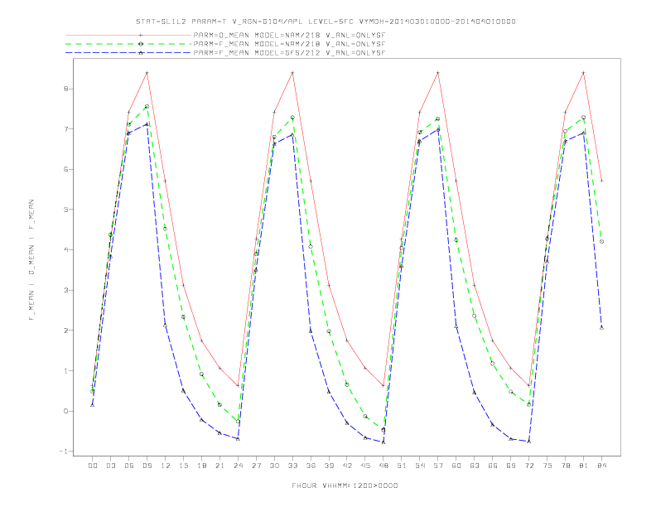Click y-axis tick label -1
656x507 pixels.
click(64, 451)
